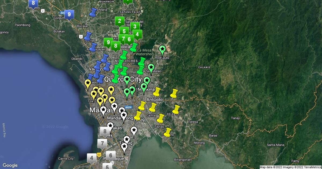Open the green star marker at San Mateo
The width and height of the screenshot is (322, 169).
click(151, 68)
